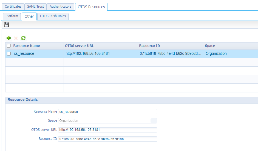
Task: Open the Platform sub-tab
Action: click(12, 16)
